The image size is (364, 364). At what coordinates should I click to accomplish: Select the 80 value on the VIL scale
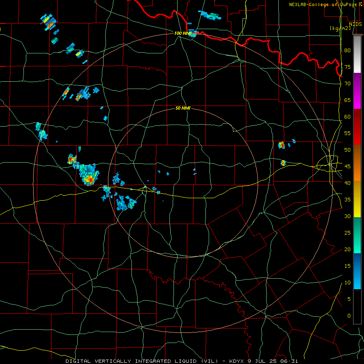click(x=347, y=51)
